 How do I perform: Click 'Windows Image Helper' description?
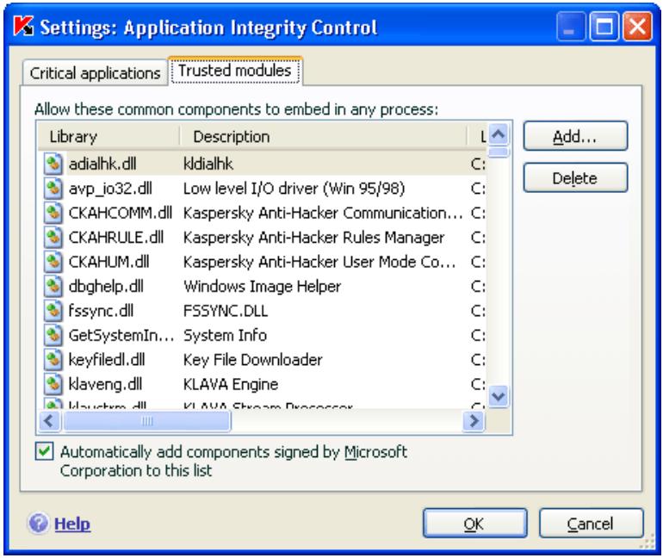tap(262, 287)
